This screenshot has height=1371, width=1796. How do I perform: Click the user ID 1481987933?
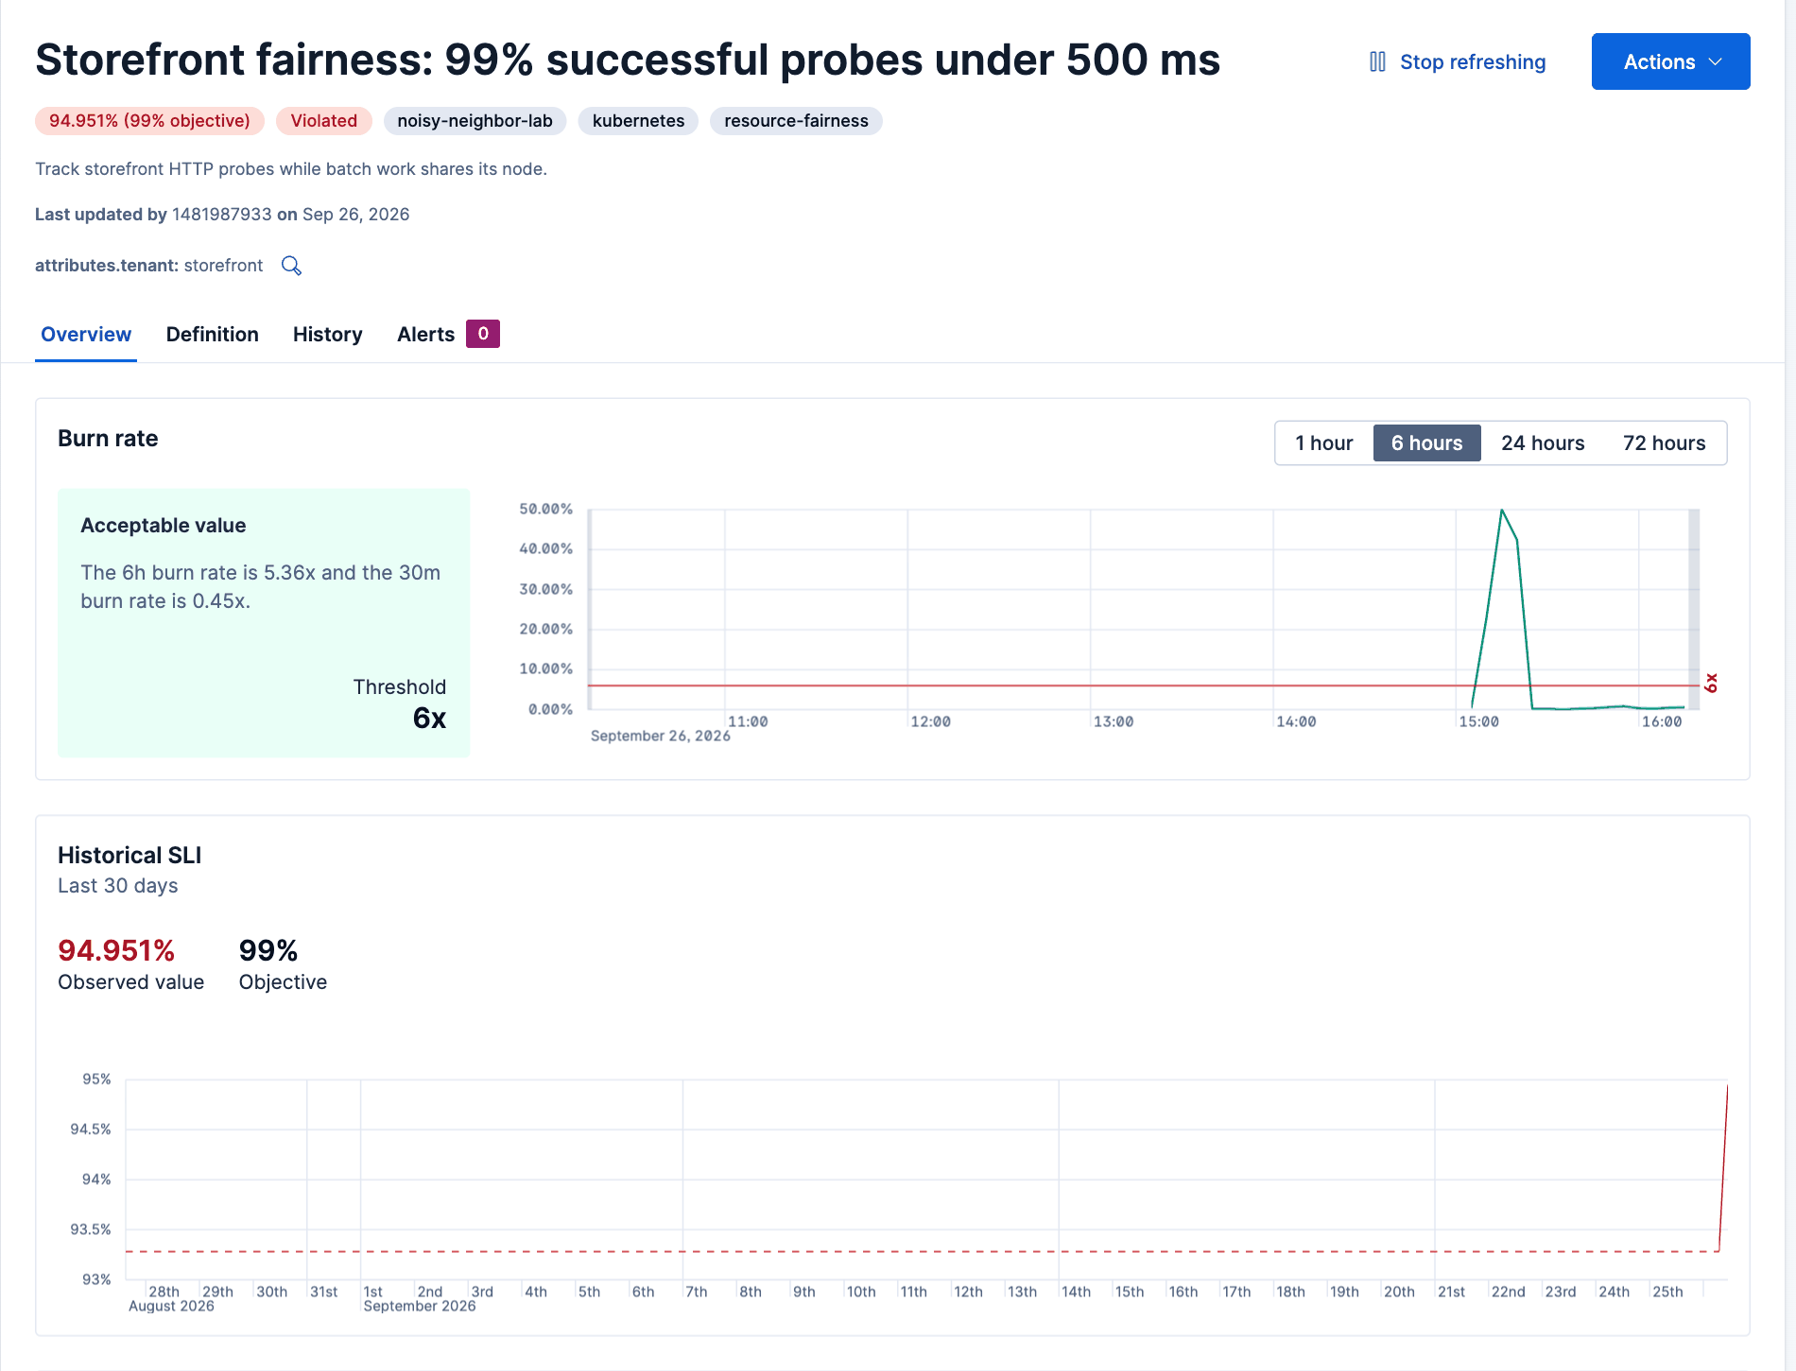click(x=222, y=215)
